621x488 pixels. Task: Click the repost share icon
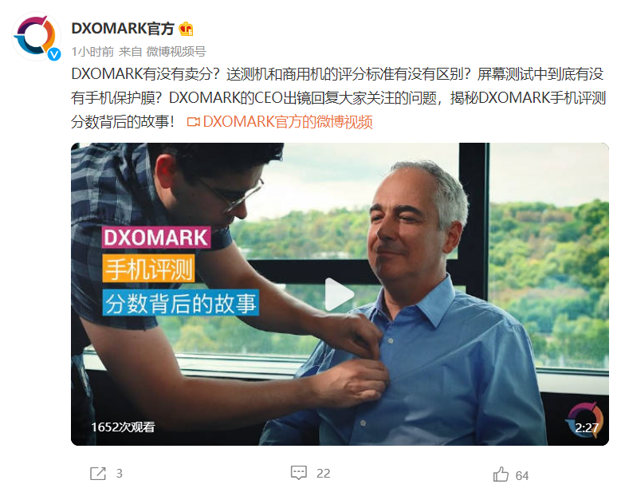pos(98,474)
